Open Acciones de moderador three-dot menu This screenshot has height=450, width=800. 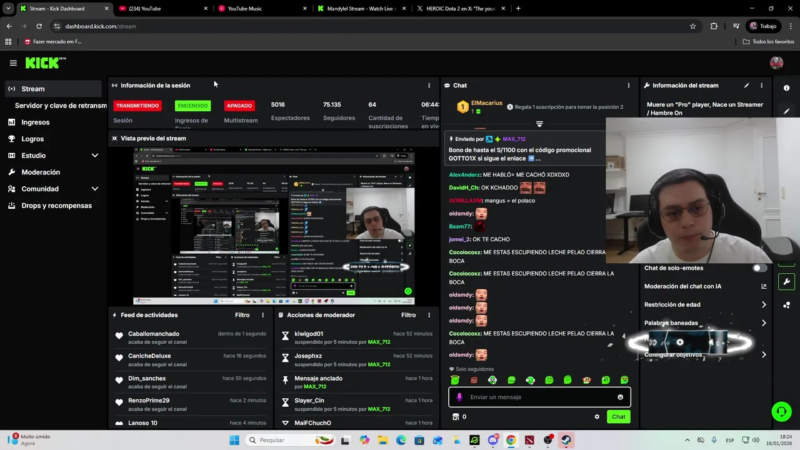[429, 315]
